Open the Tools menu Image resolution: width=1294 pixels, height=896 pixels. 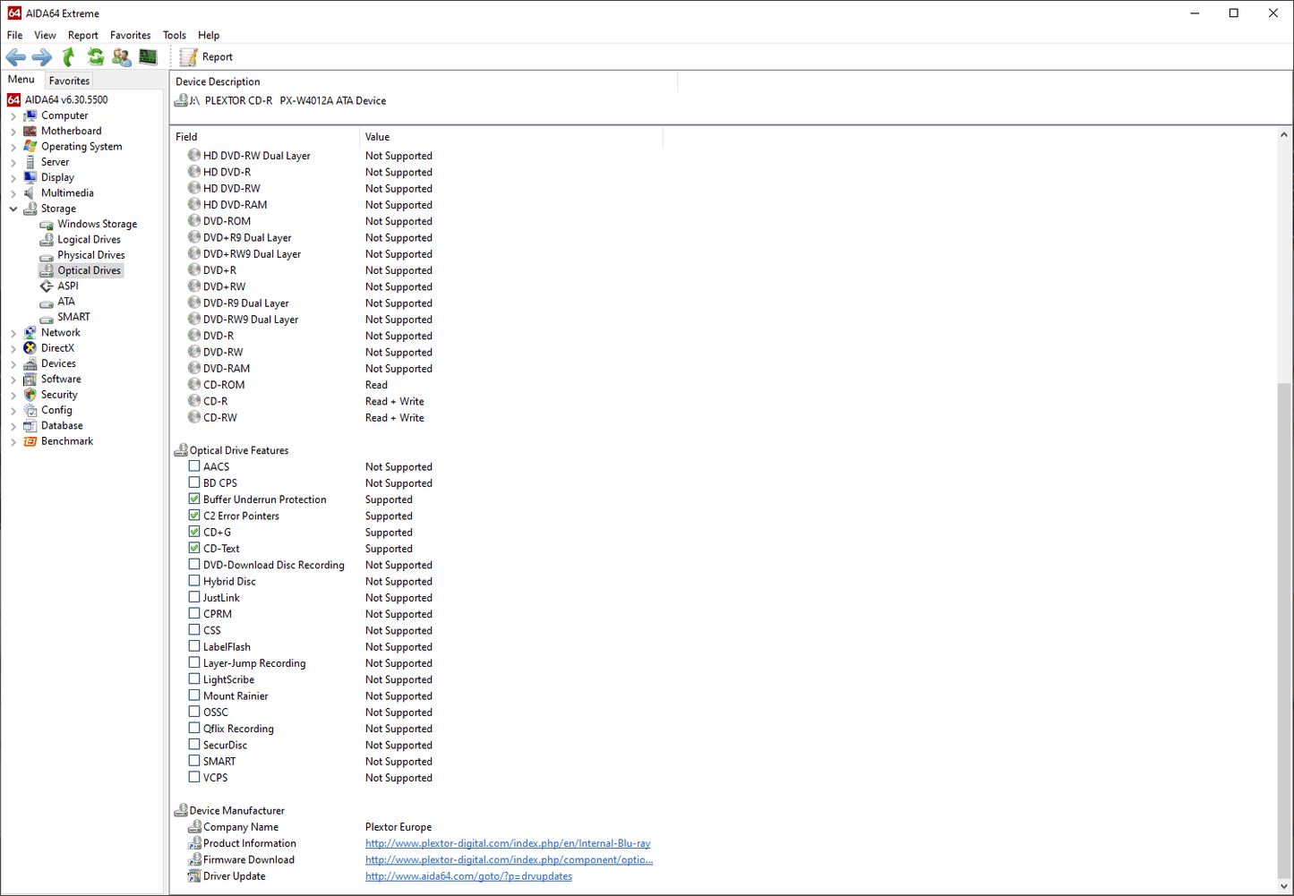coord(174,36)
